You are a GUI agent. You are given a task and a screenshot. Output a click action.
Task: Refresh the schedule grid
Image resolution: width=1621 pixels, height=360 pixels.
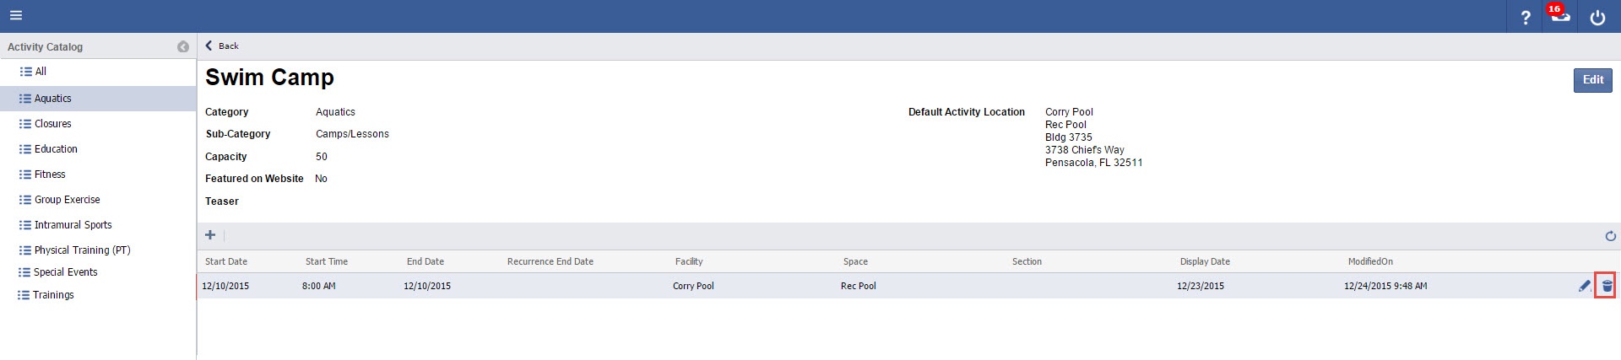pyautogui.click(x=1610, y=236)
